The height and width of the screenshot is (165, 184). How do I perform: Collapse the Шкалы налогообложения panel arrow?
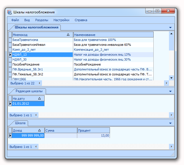pyautogui.click(x=170, y=28)
